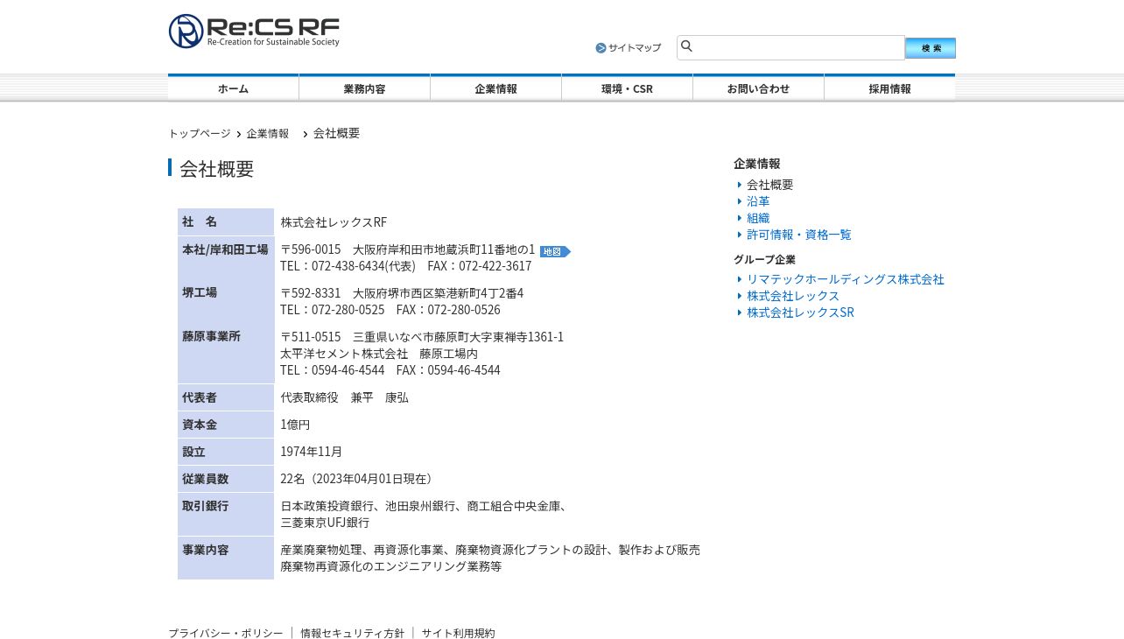Viewport: 1124px width, 639px height.
Task: Click capital value 1億円
Action: [x=295, y=425]
